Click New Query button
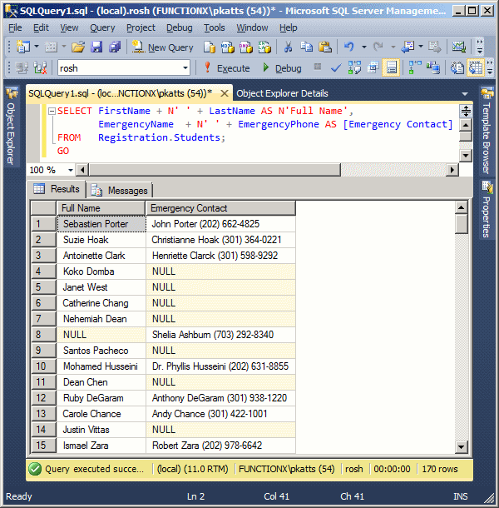The image size is (499, 508). [x=163, y=47]
